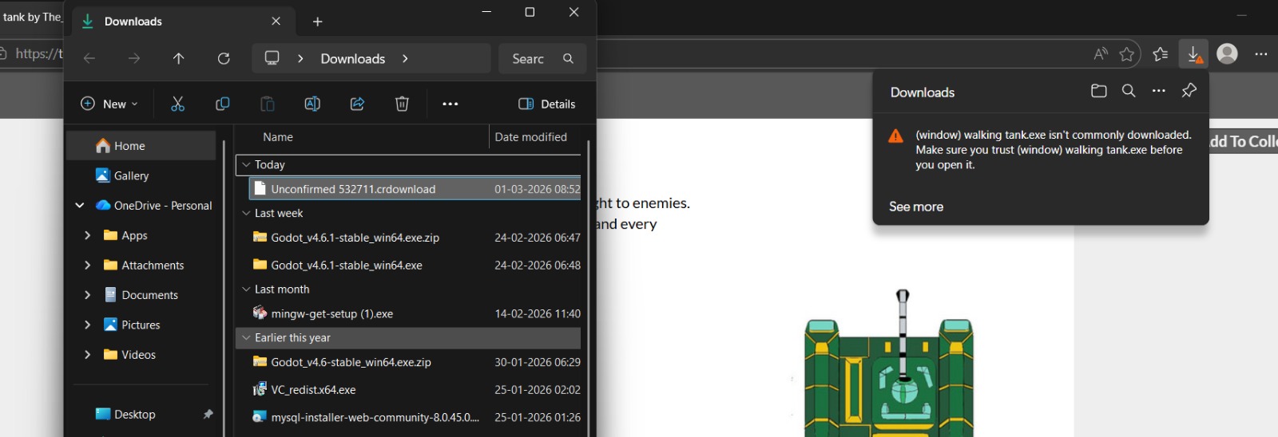The height and width of the screenshot is (437, 1278).
Task: Select Gallery in the navigation pane
Action: [x=131, y=175]
